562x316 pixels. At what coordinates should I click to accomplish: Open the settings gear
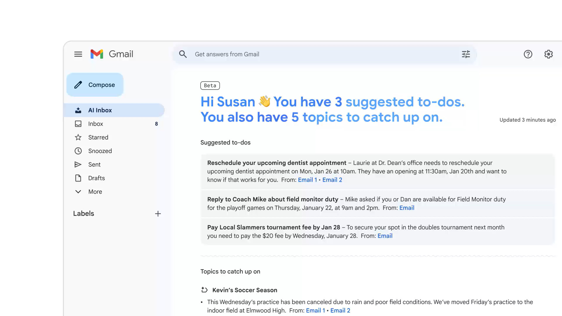pyautogui.click(x=548, y=54)
